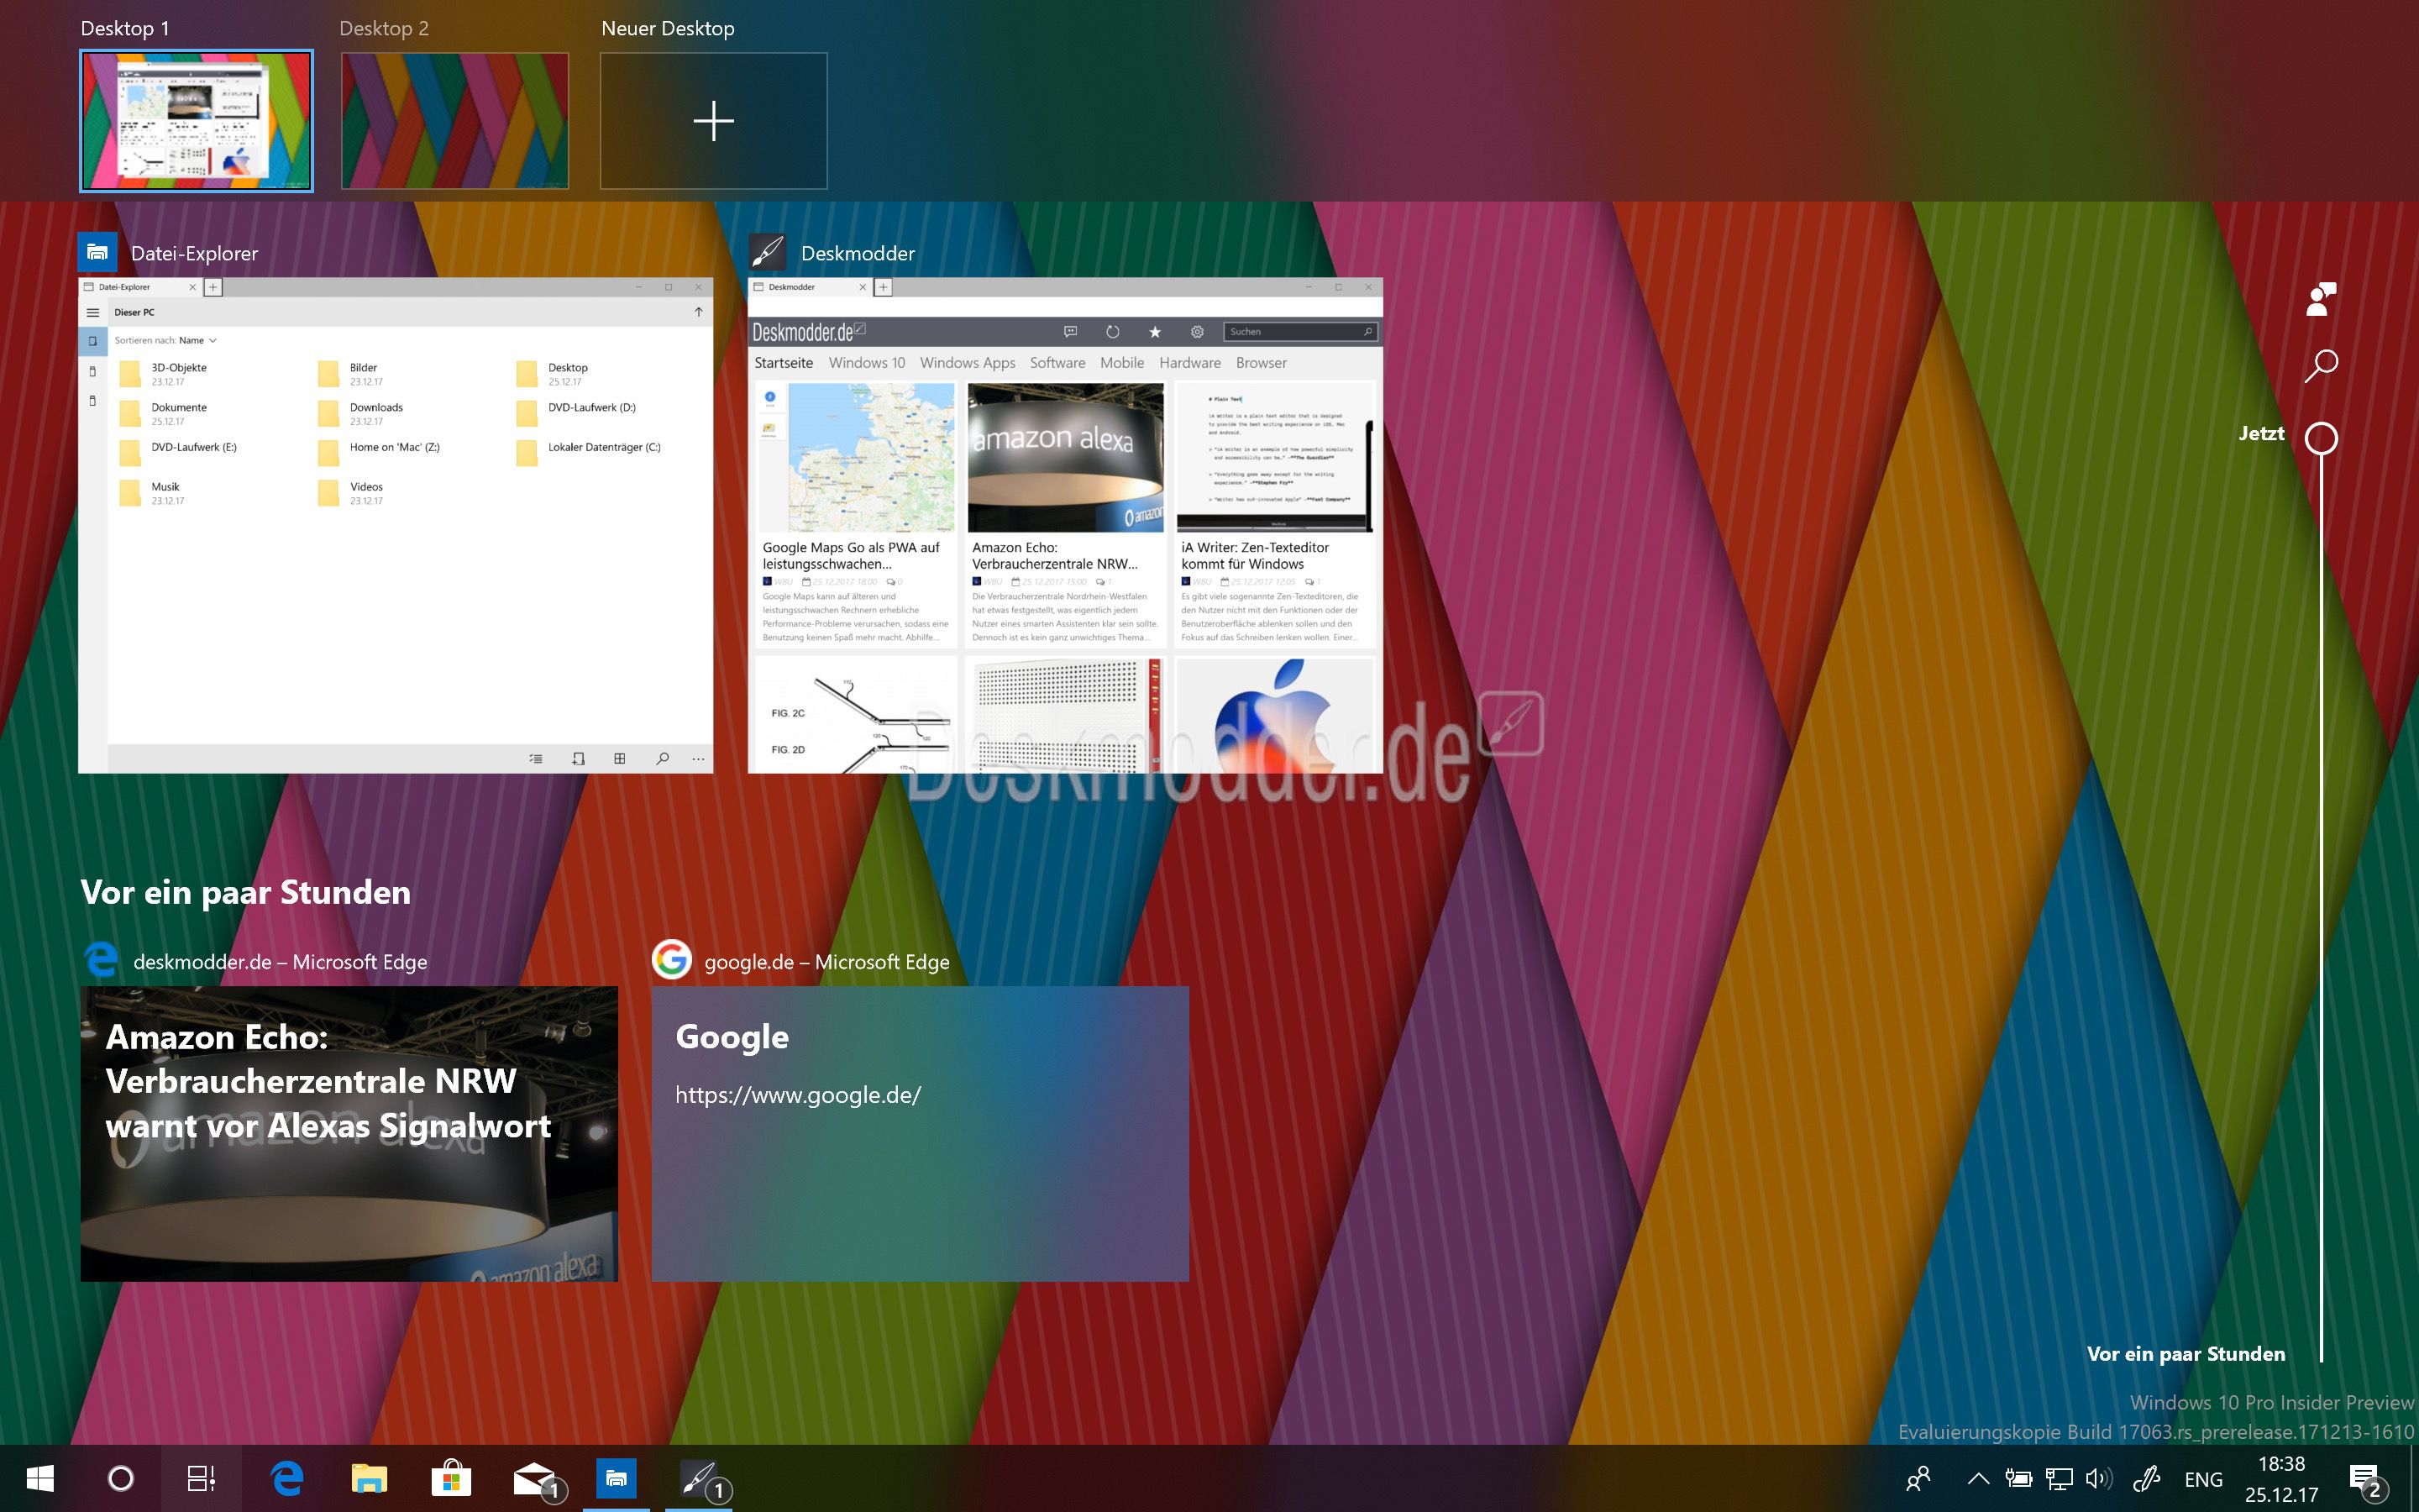This screenshot has width=2419, height=1512.
Task: Click the clock showing 18:38
Action: pyautogui.click(x=2281, y=1464)
